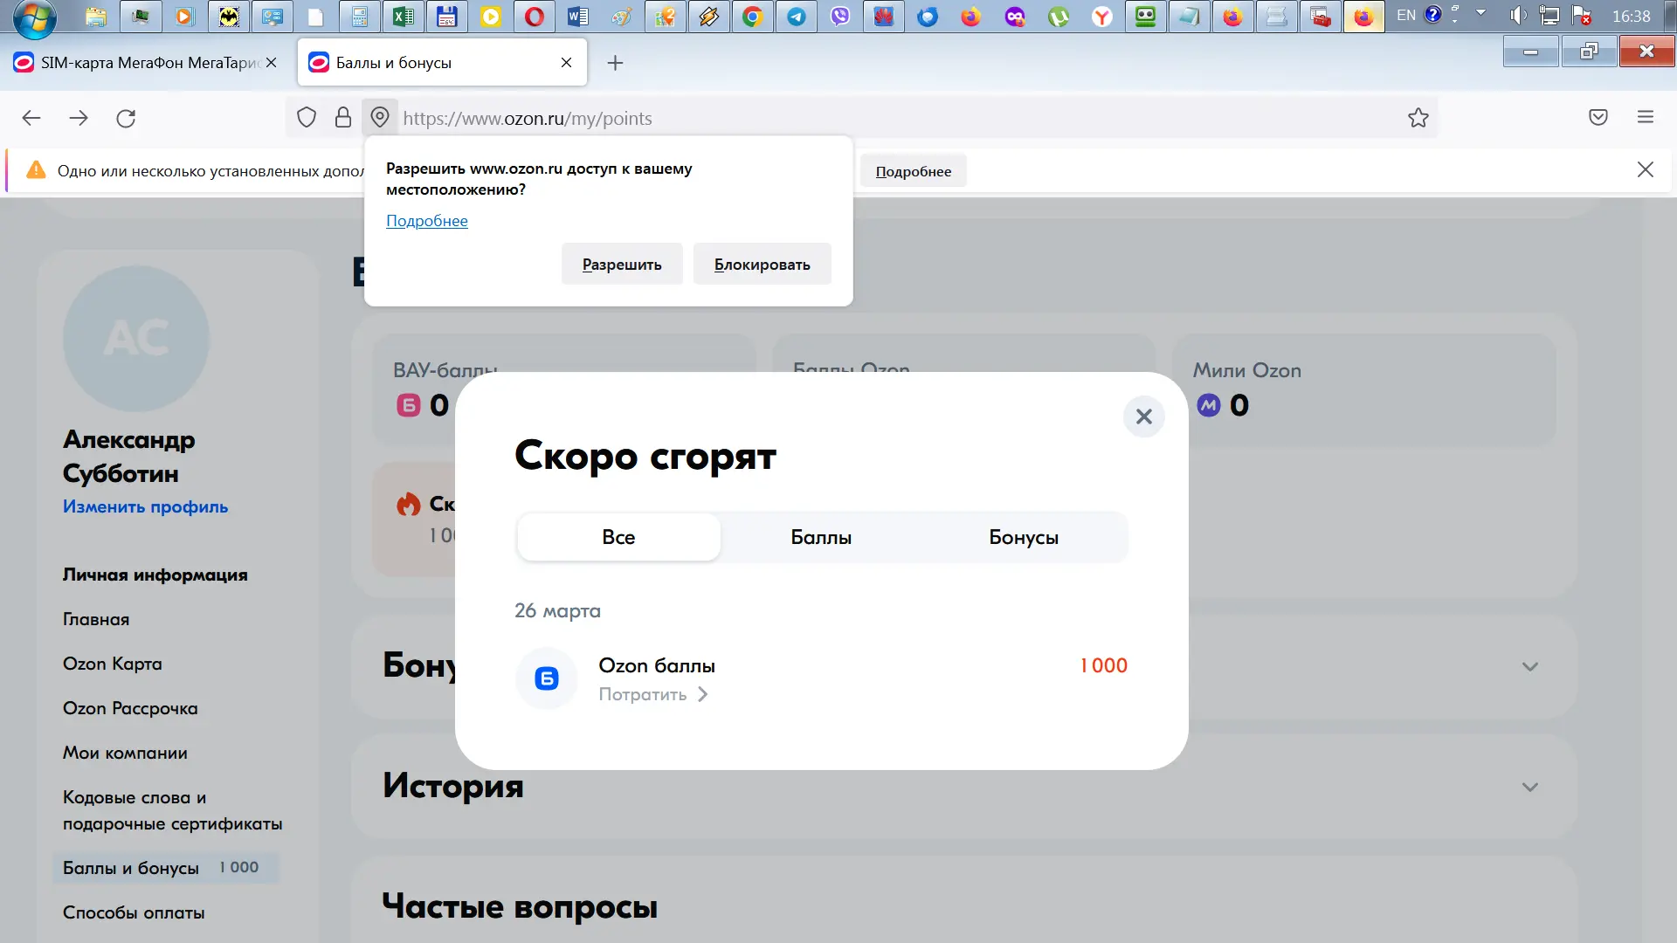Open Yandex Browser from the taskbar

click(1101, 17)
